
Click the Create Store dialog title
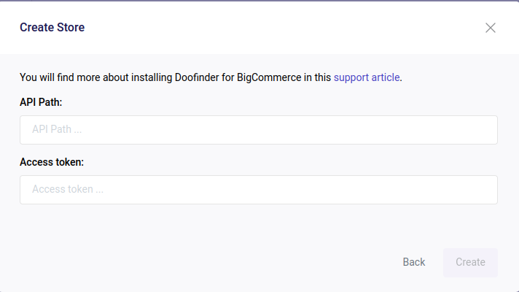click(52, 28)
